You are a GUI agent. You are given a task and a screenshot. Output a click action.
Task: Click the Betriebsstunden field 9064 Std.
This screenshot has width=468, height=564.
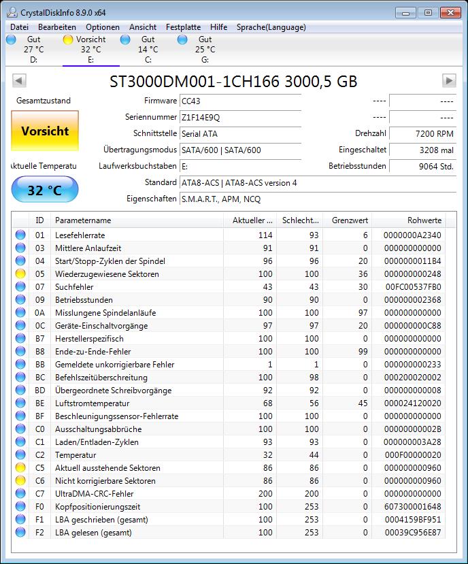(422, 166)
